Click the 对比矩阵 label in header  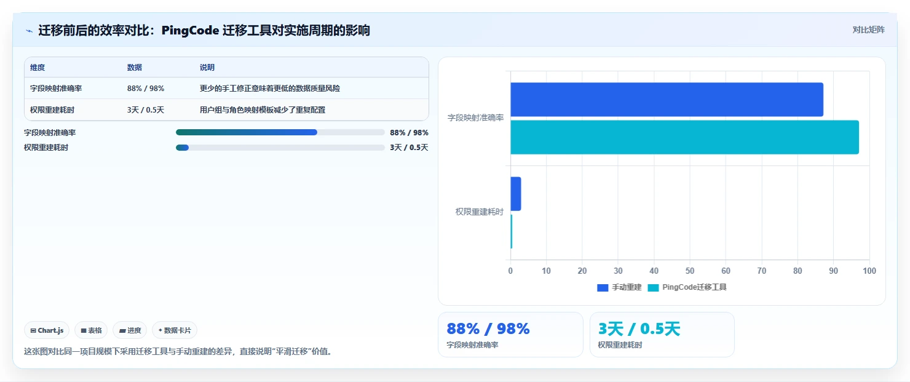tap(868, 30)
